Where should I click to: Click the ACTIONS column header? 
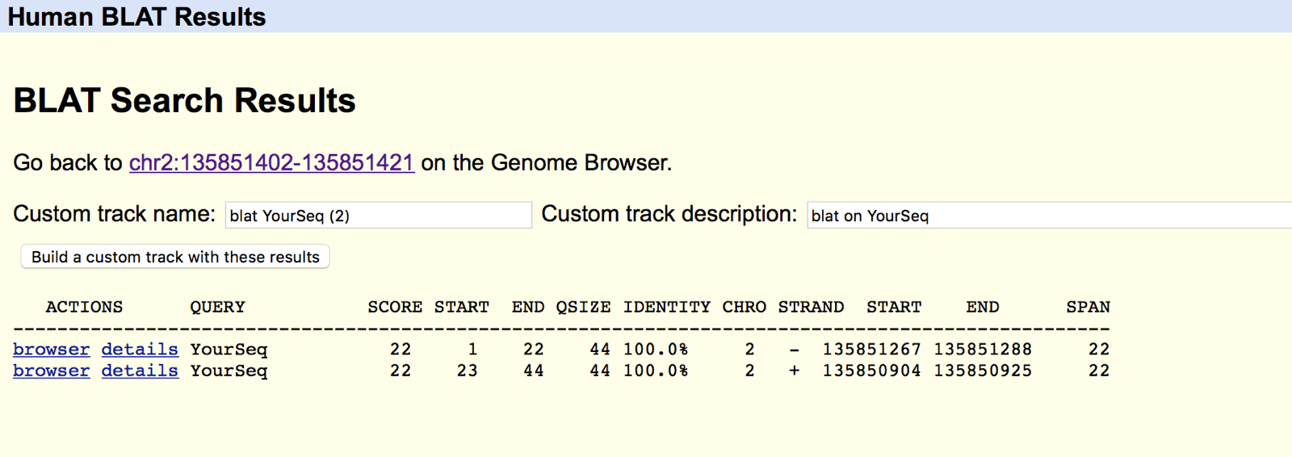[x=84, y=307]
